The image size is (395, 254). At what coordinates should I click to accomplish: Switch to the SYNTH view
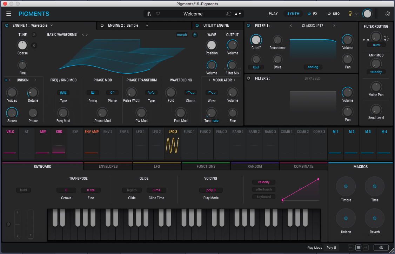[293, 14]
